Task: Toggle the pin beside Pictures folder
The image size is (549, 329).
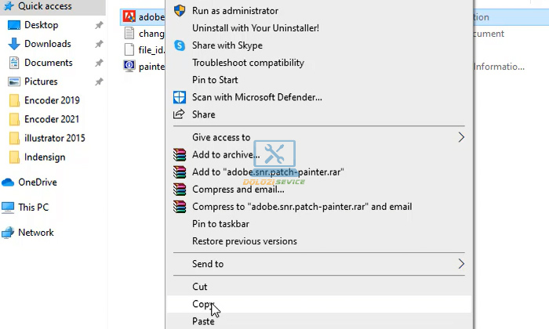Action: (99, 81)
